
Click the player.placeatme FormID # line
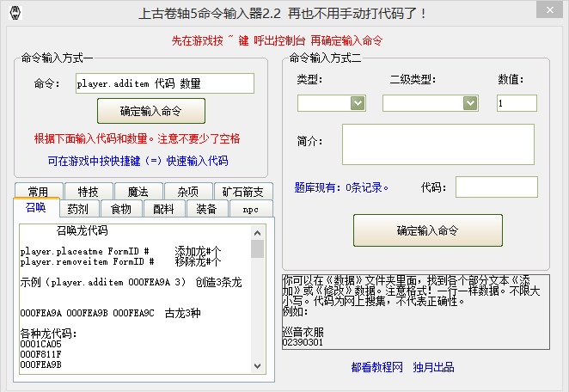coord(121,251)
